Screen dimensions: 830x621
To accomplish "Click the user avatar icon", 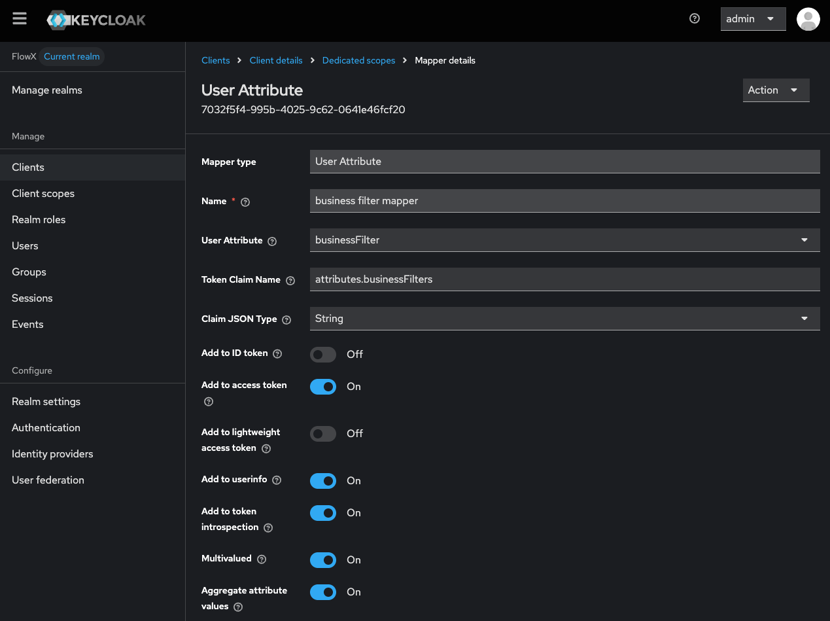I will [x=808, y=19].
